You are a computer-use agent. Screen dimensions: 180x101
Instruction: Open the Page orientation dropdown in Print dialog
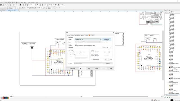tap(88, 42)
